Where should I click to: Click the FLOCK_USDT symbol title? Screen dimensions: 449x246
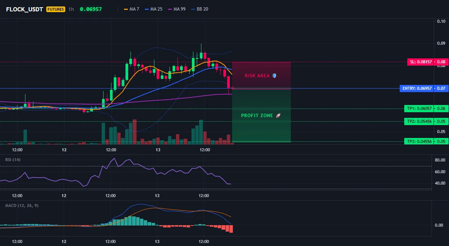coord(25,9)
